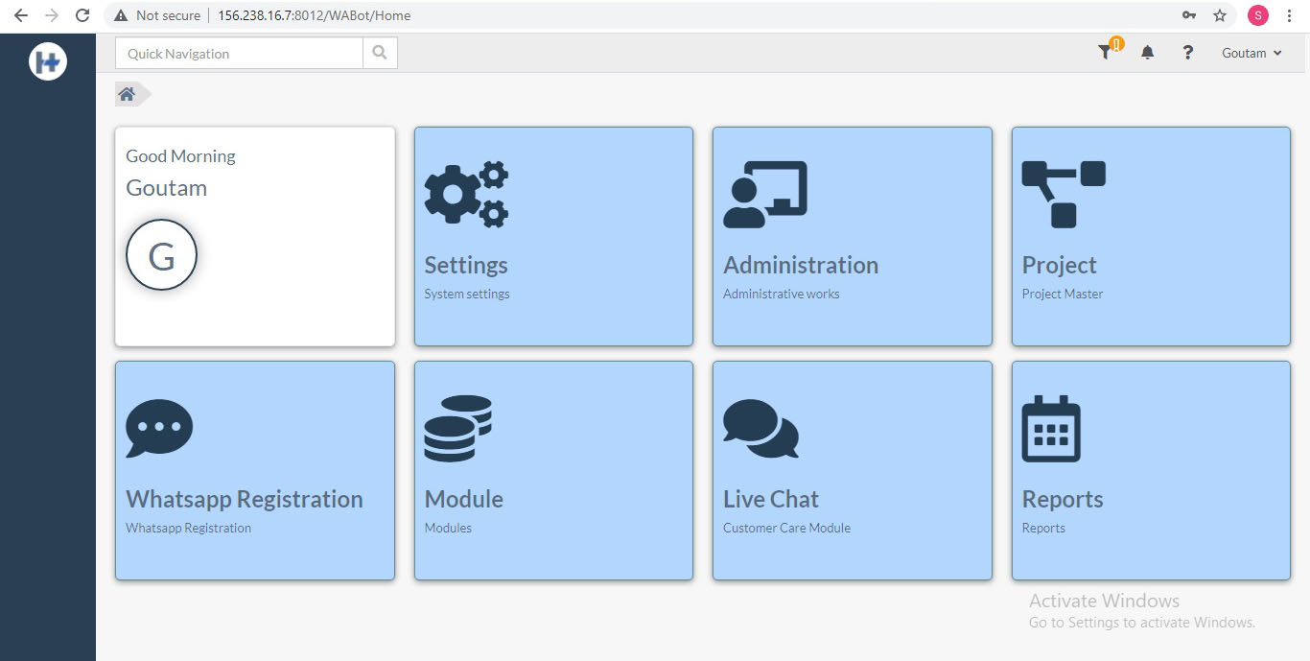Open the Chrome browser menu

[x=1289, y=15]
